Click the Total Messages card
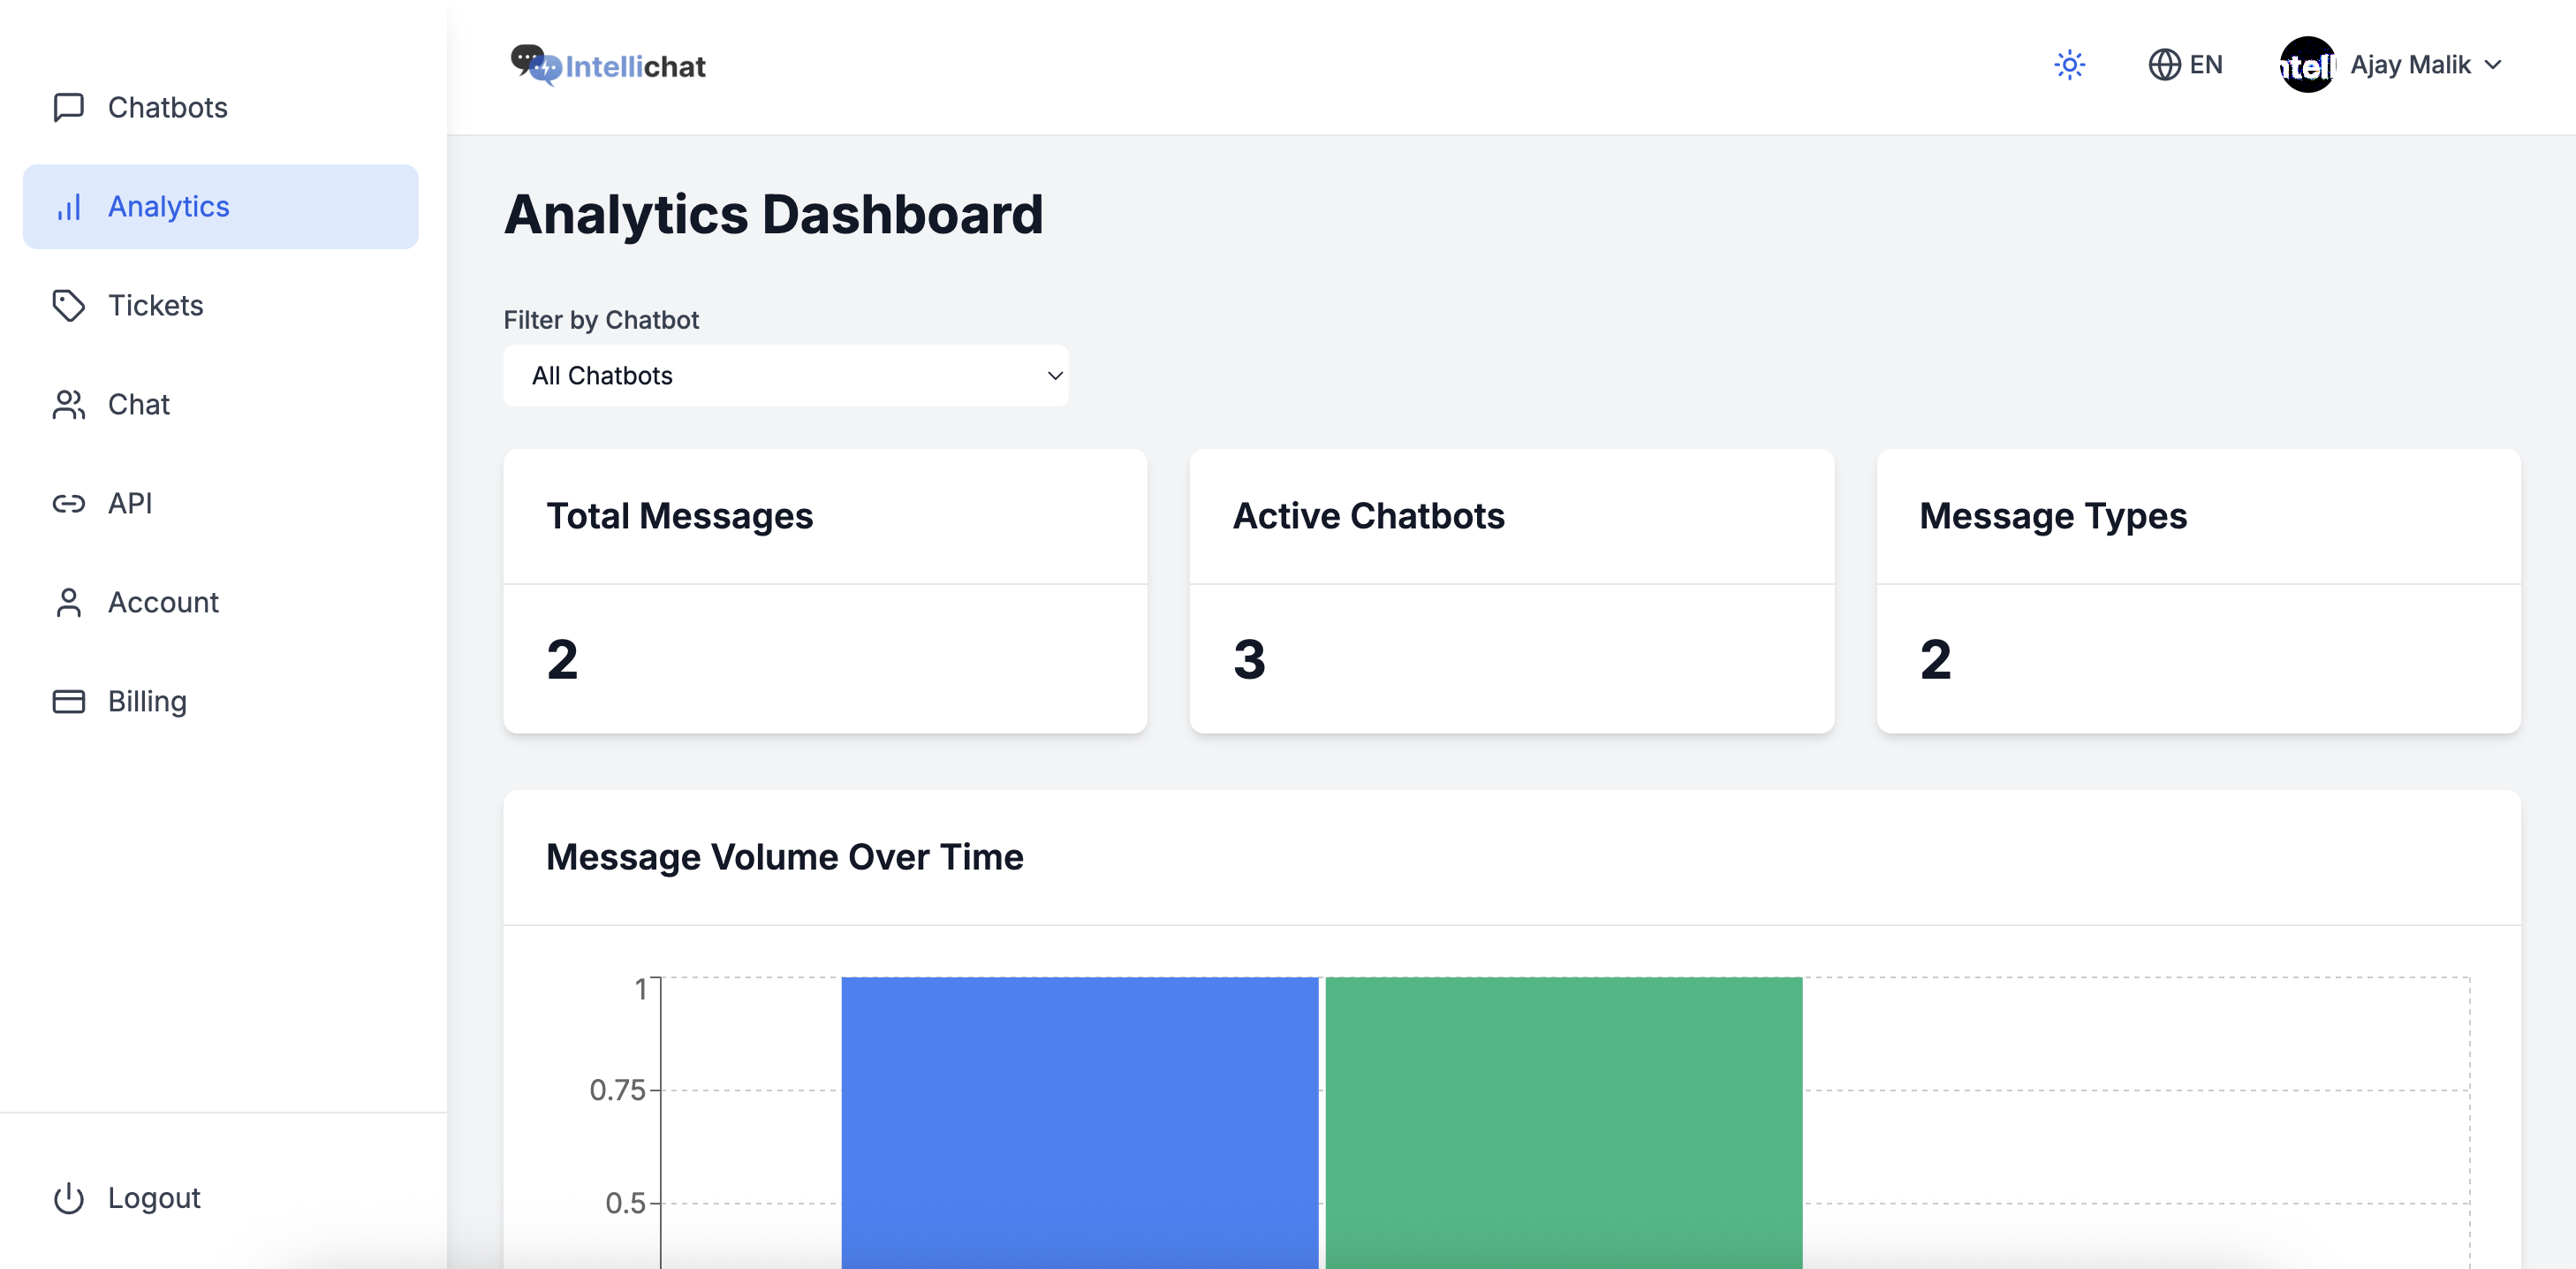2576x1269 pixels. pyautogui.click(x=825, y=590)
